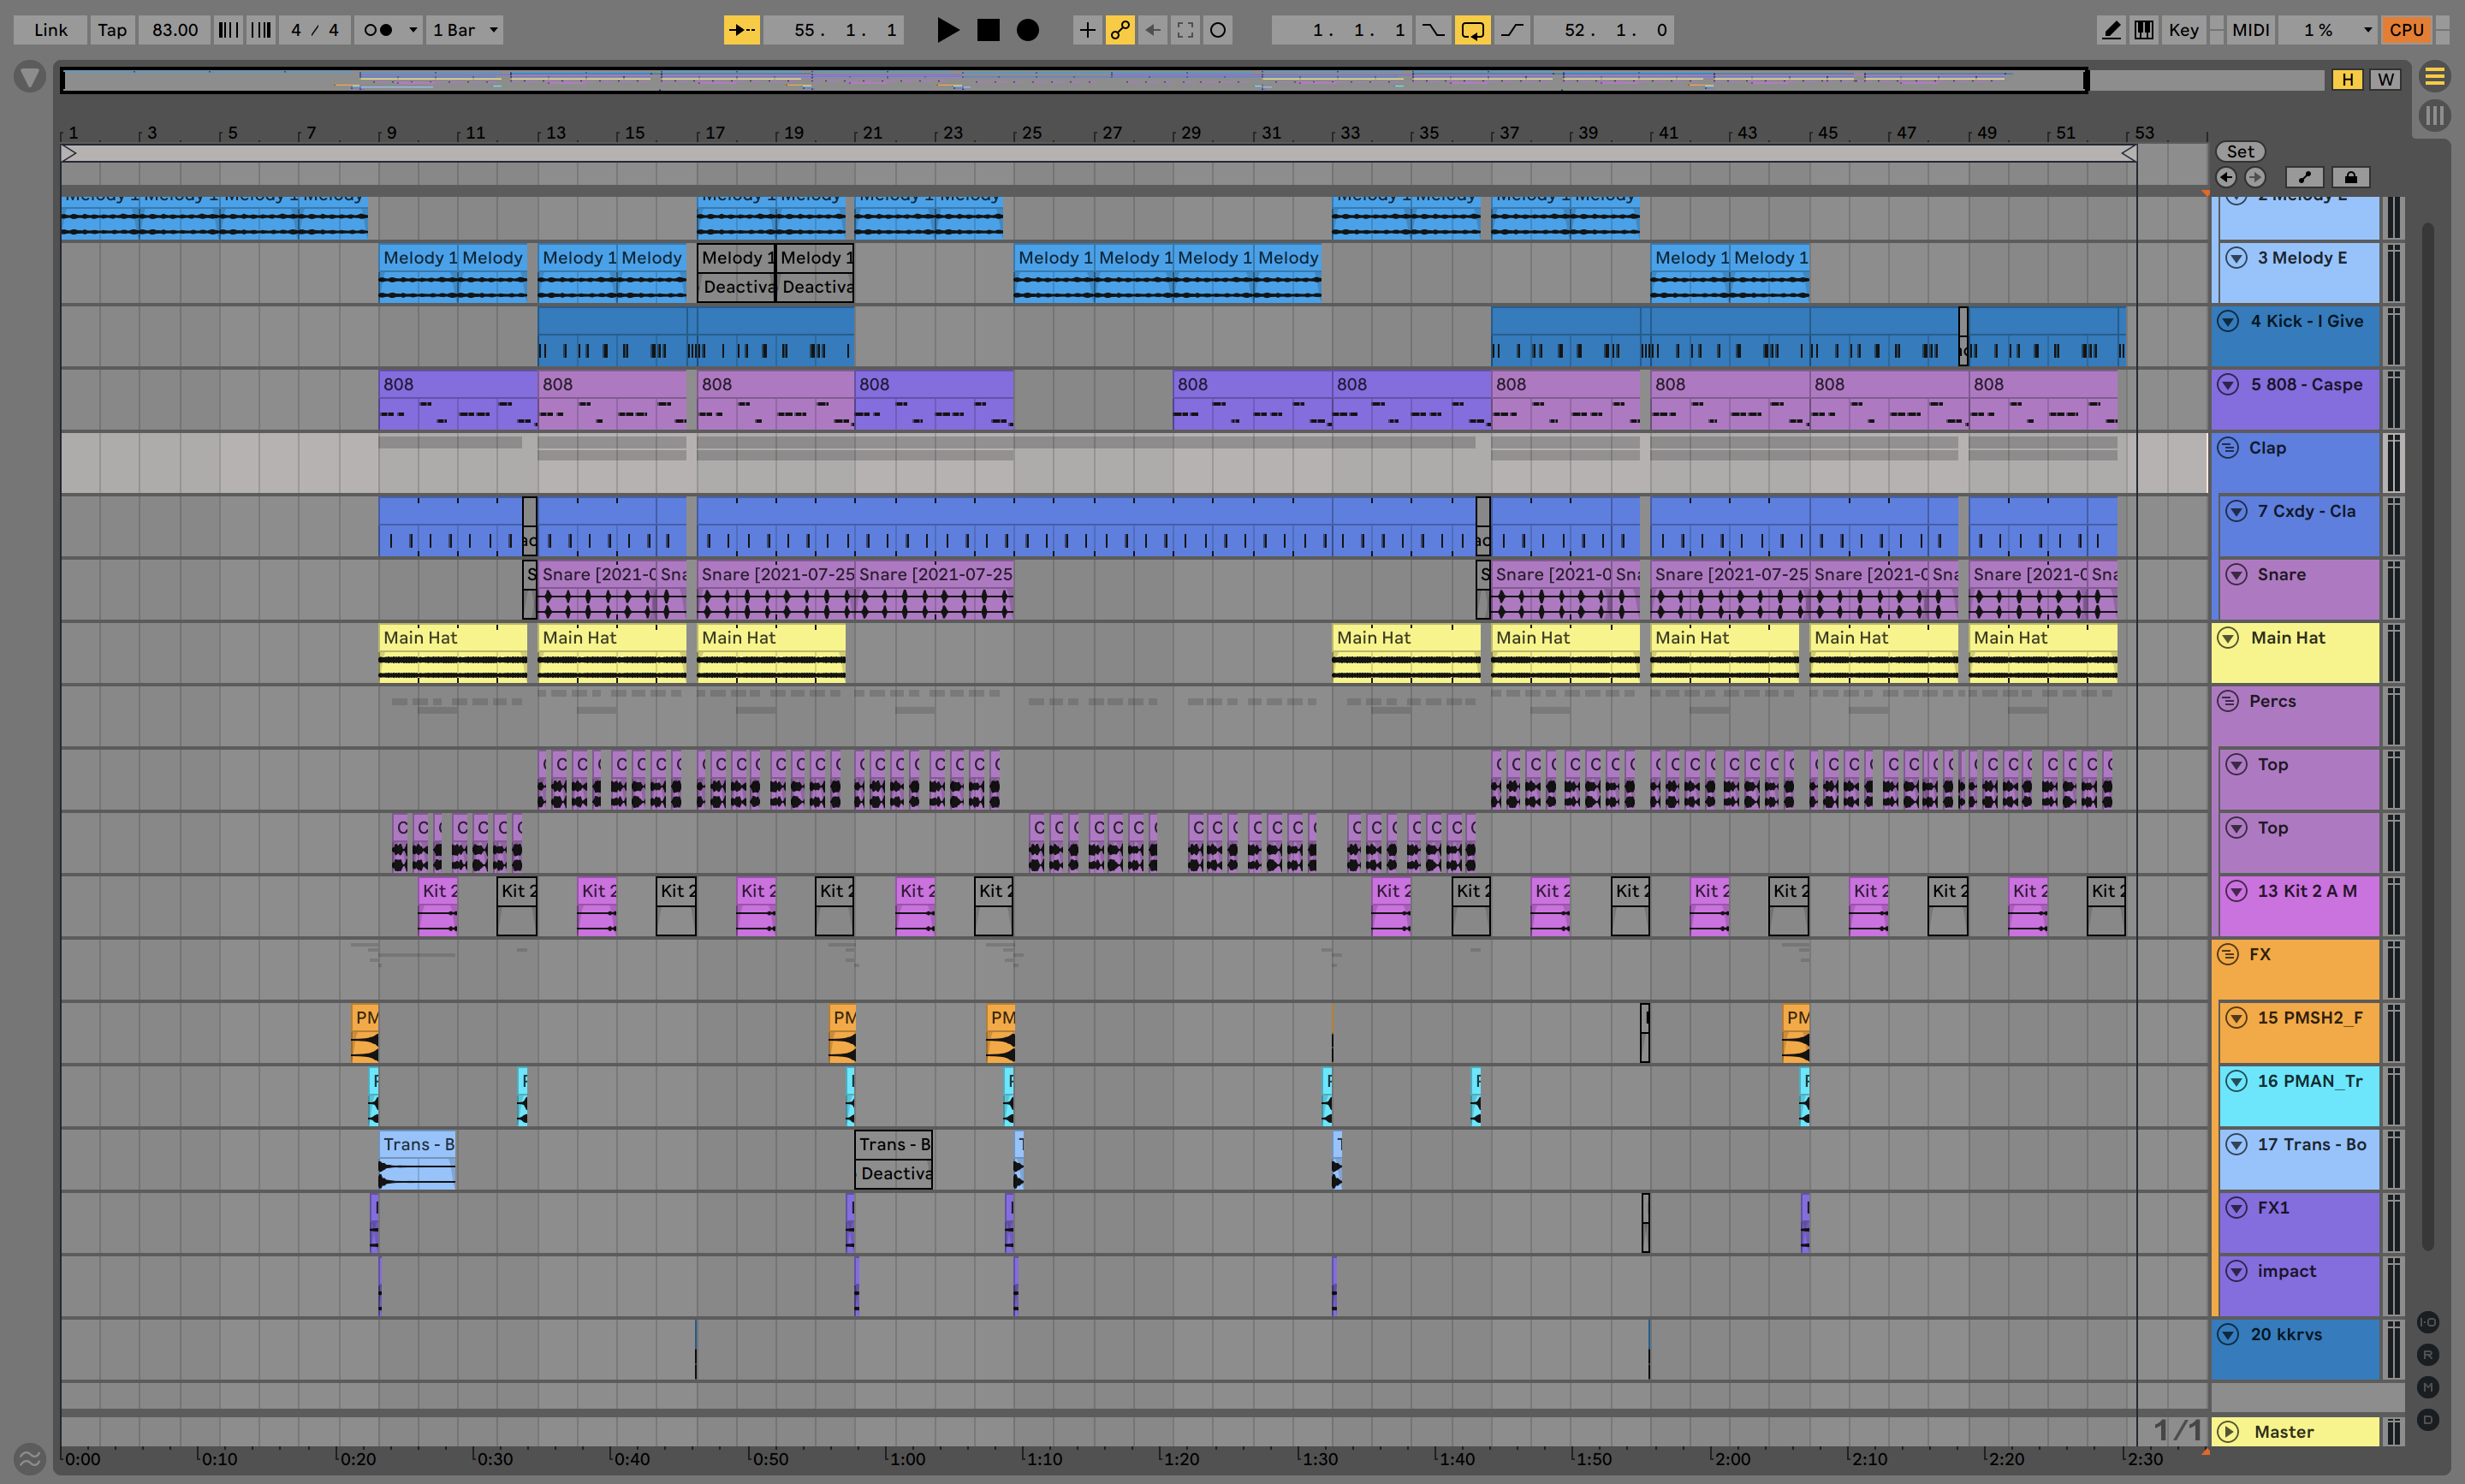
Task: Toggle Automation Arm button
Action: point(1120,30)
